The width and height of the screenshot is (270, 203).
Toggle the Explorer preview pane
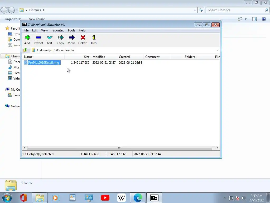254,19
